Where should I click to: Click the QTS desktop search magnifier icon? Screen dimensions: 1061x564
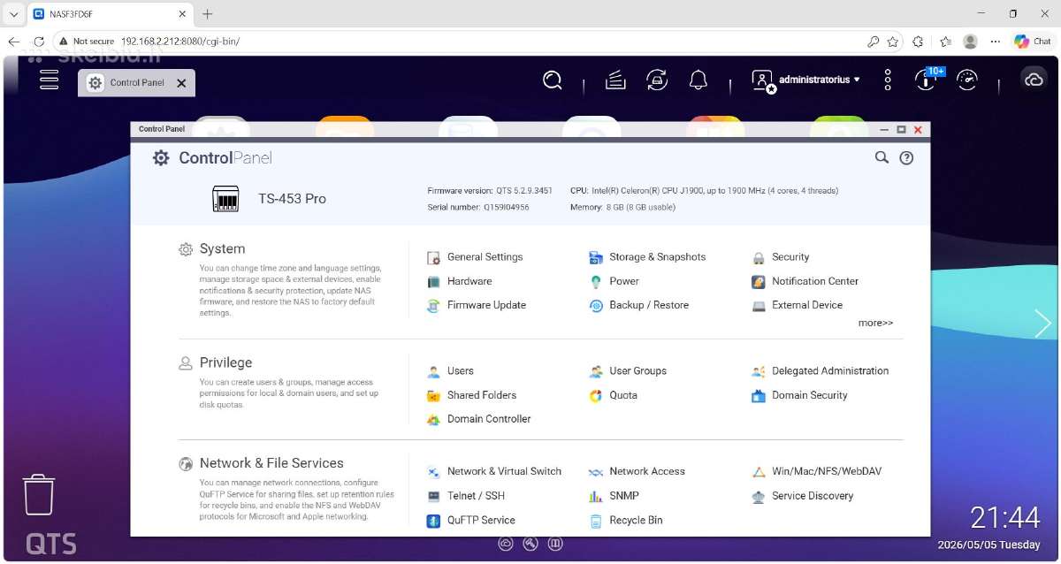coord(553,80)
